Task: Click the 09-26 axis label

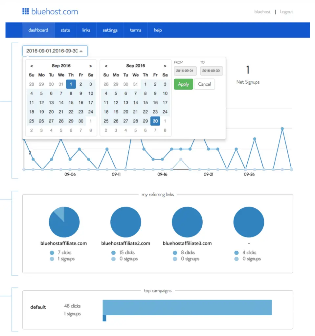Action: [249, 175]
